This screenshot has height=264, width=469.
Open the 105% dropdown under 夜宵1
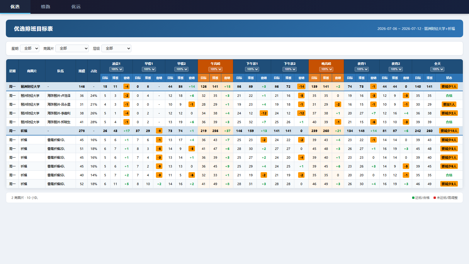(362, 69)
